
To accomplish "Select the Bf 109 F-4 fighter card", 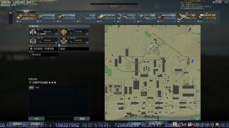I will [x=127, y=16].
